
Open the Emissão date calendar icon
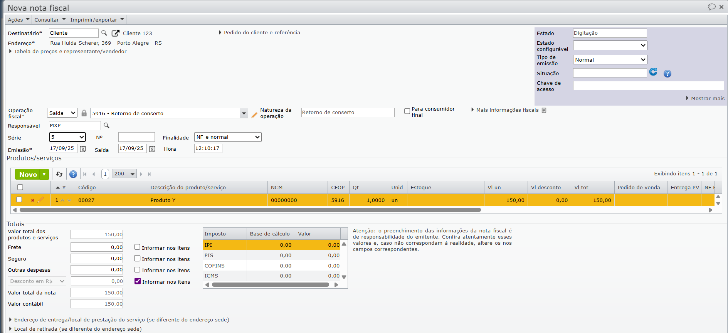tap(83, 149)
